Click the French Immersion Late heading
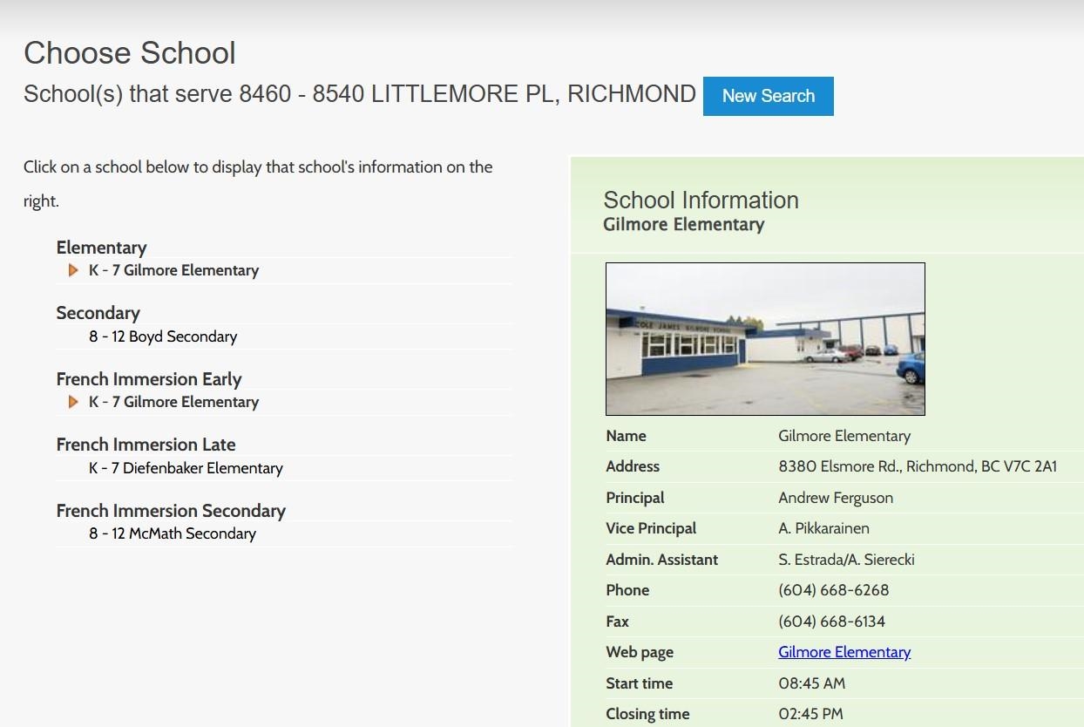The width and height of the screenshot is (1084, 727). (146, 445)
